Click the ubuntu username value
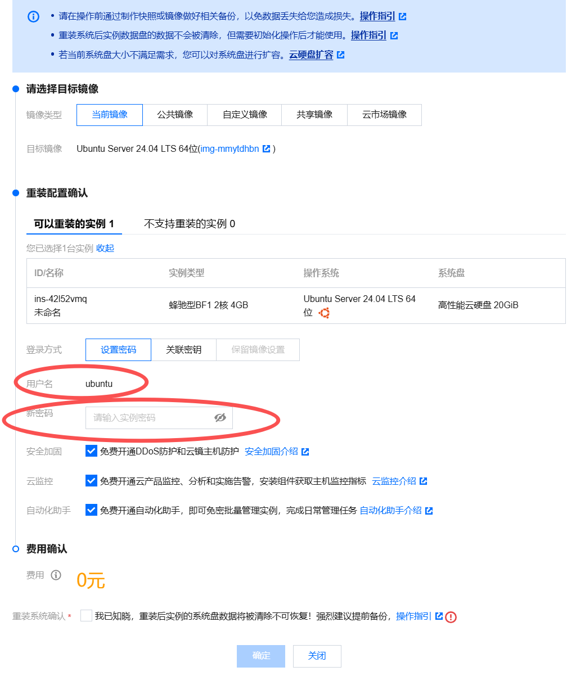Screen dimensions: 576x676 coord(99,384)
